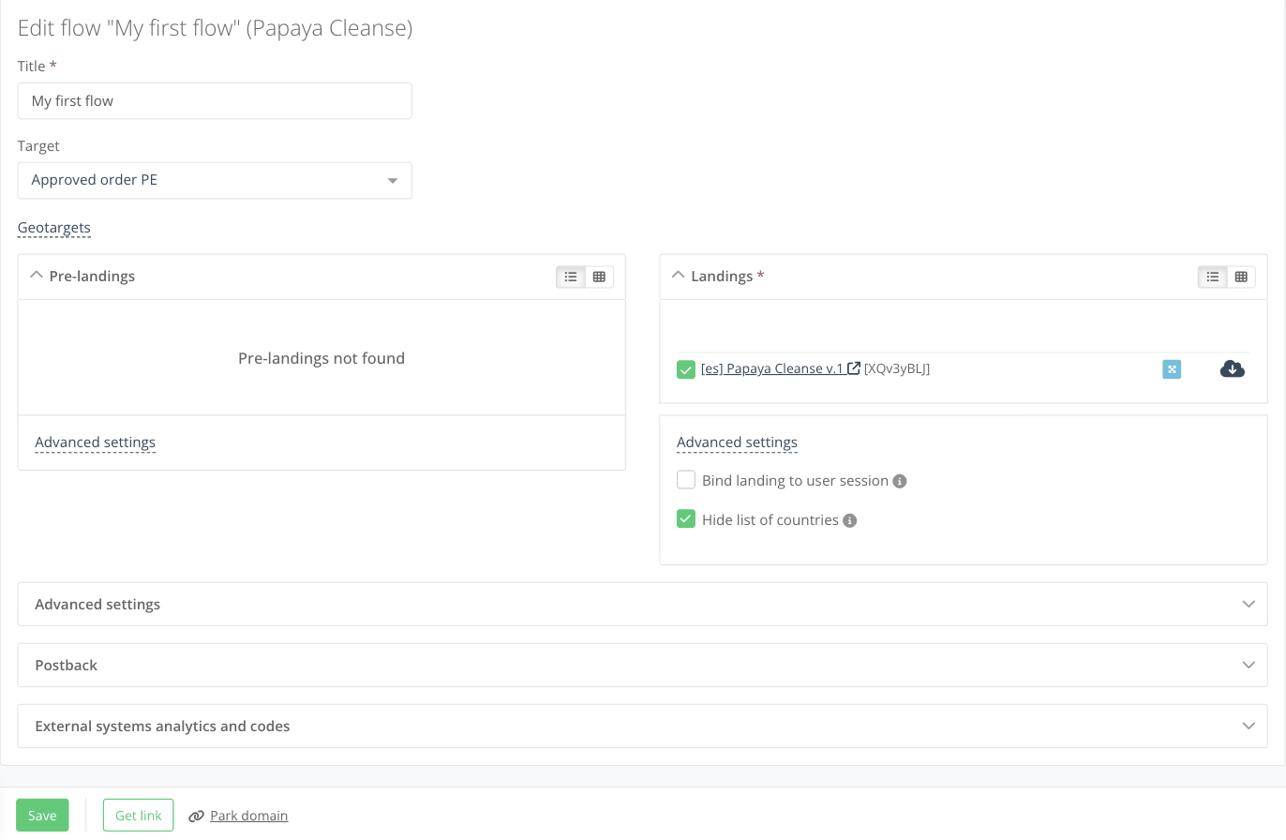Switch Pre-landings to list view

571,277
